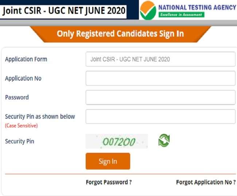Focus the Application No input field

(x=160, y=78)
